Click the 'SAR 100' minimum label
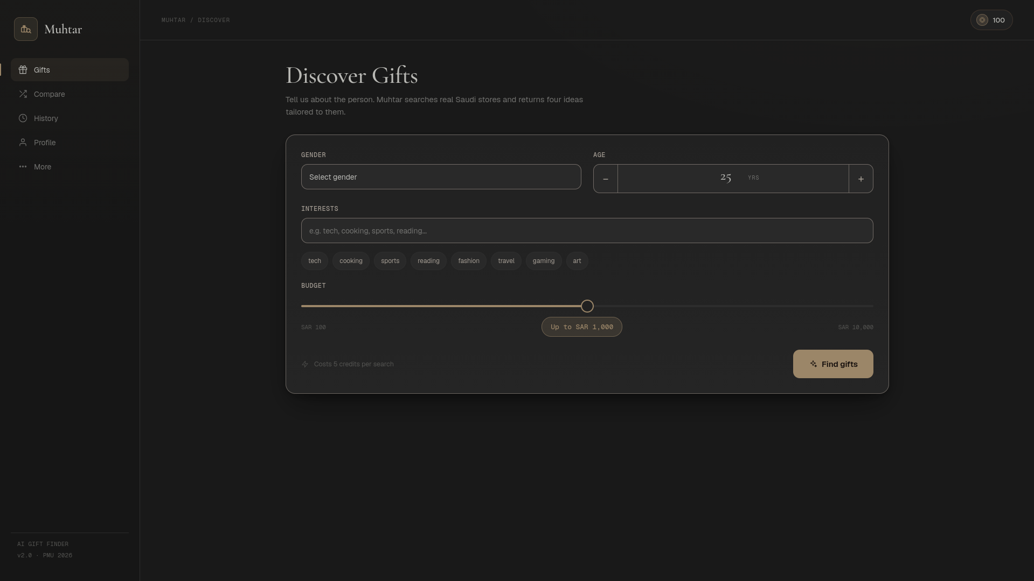The width and height of the screenshot is (1034, 581). (314, 327)
